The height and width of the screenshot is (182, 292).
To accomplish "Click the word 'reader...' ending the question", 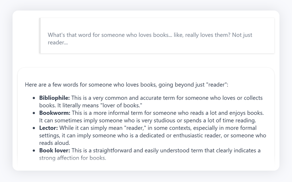I will [x=58, y=43].
